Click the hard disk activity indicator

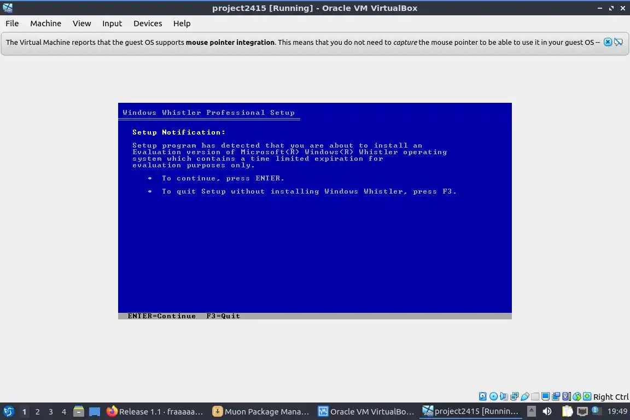tap(482, 396)
